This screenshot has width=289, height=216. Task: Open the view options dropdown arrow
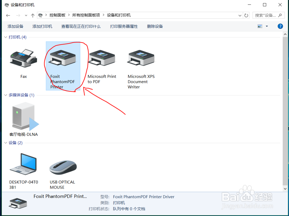coord(267,26)
